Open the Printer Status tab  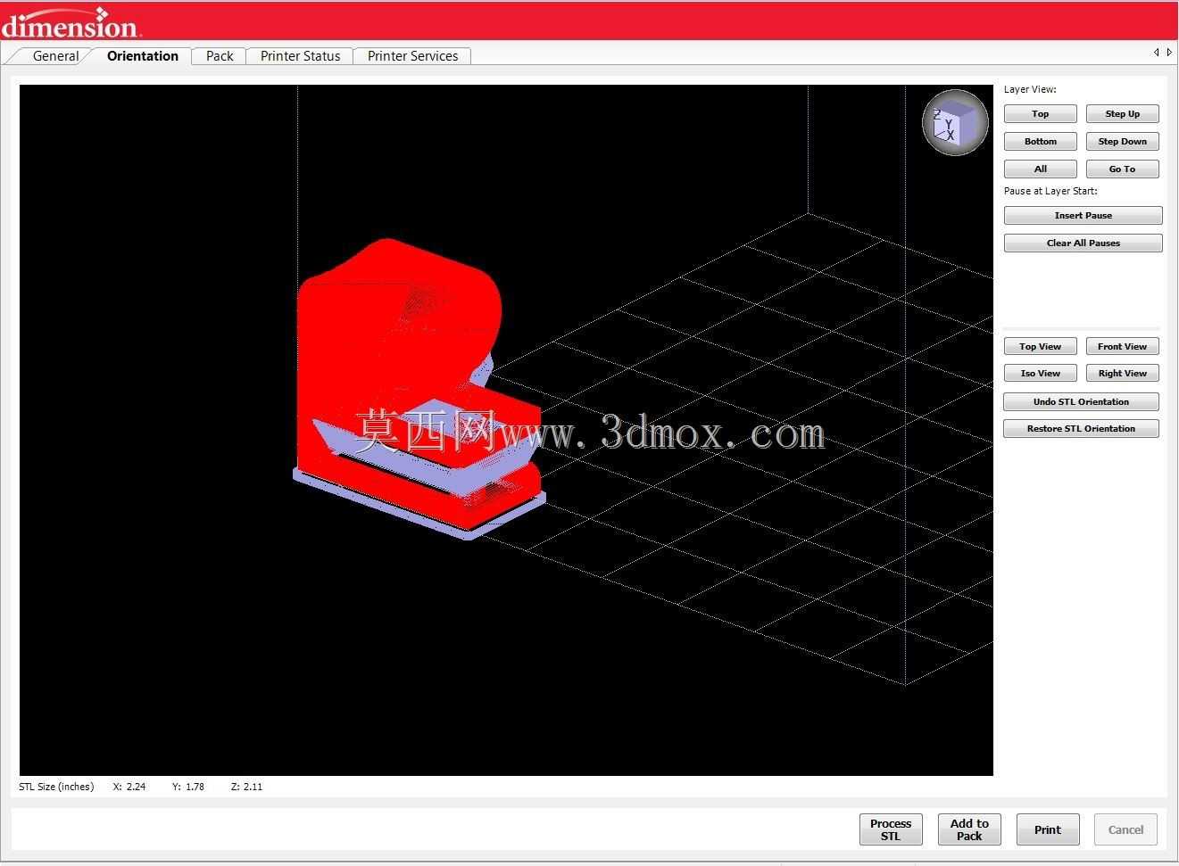[300, 56]
